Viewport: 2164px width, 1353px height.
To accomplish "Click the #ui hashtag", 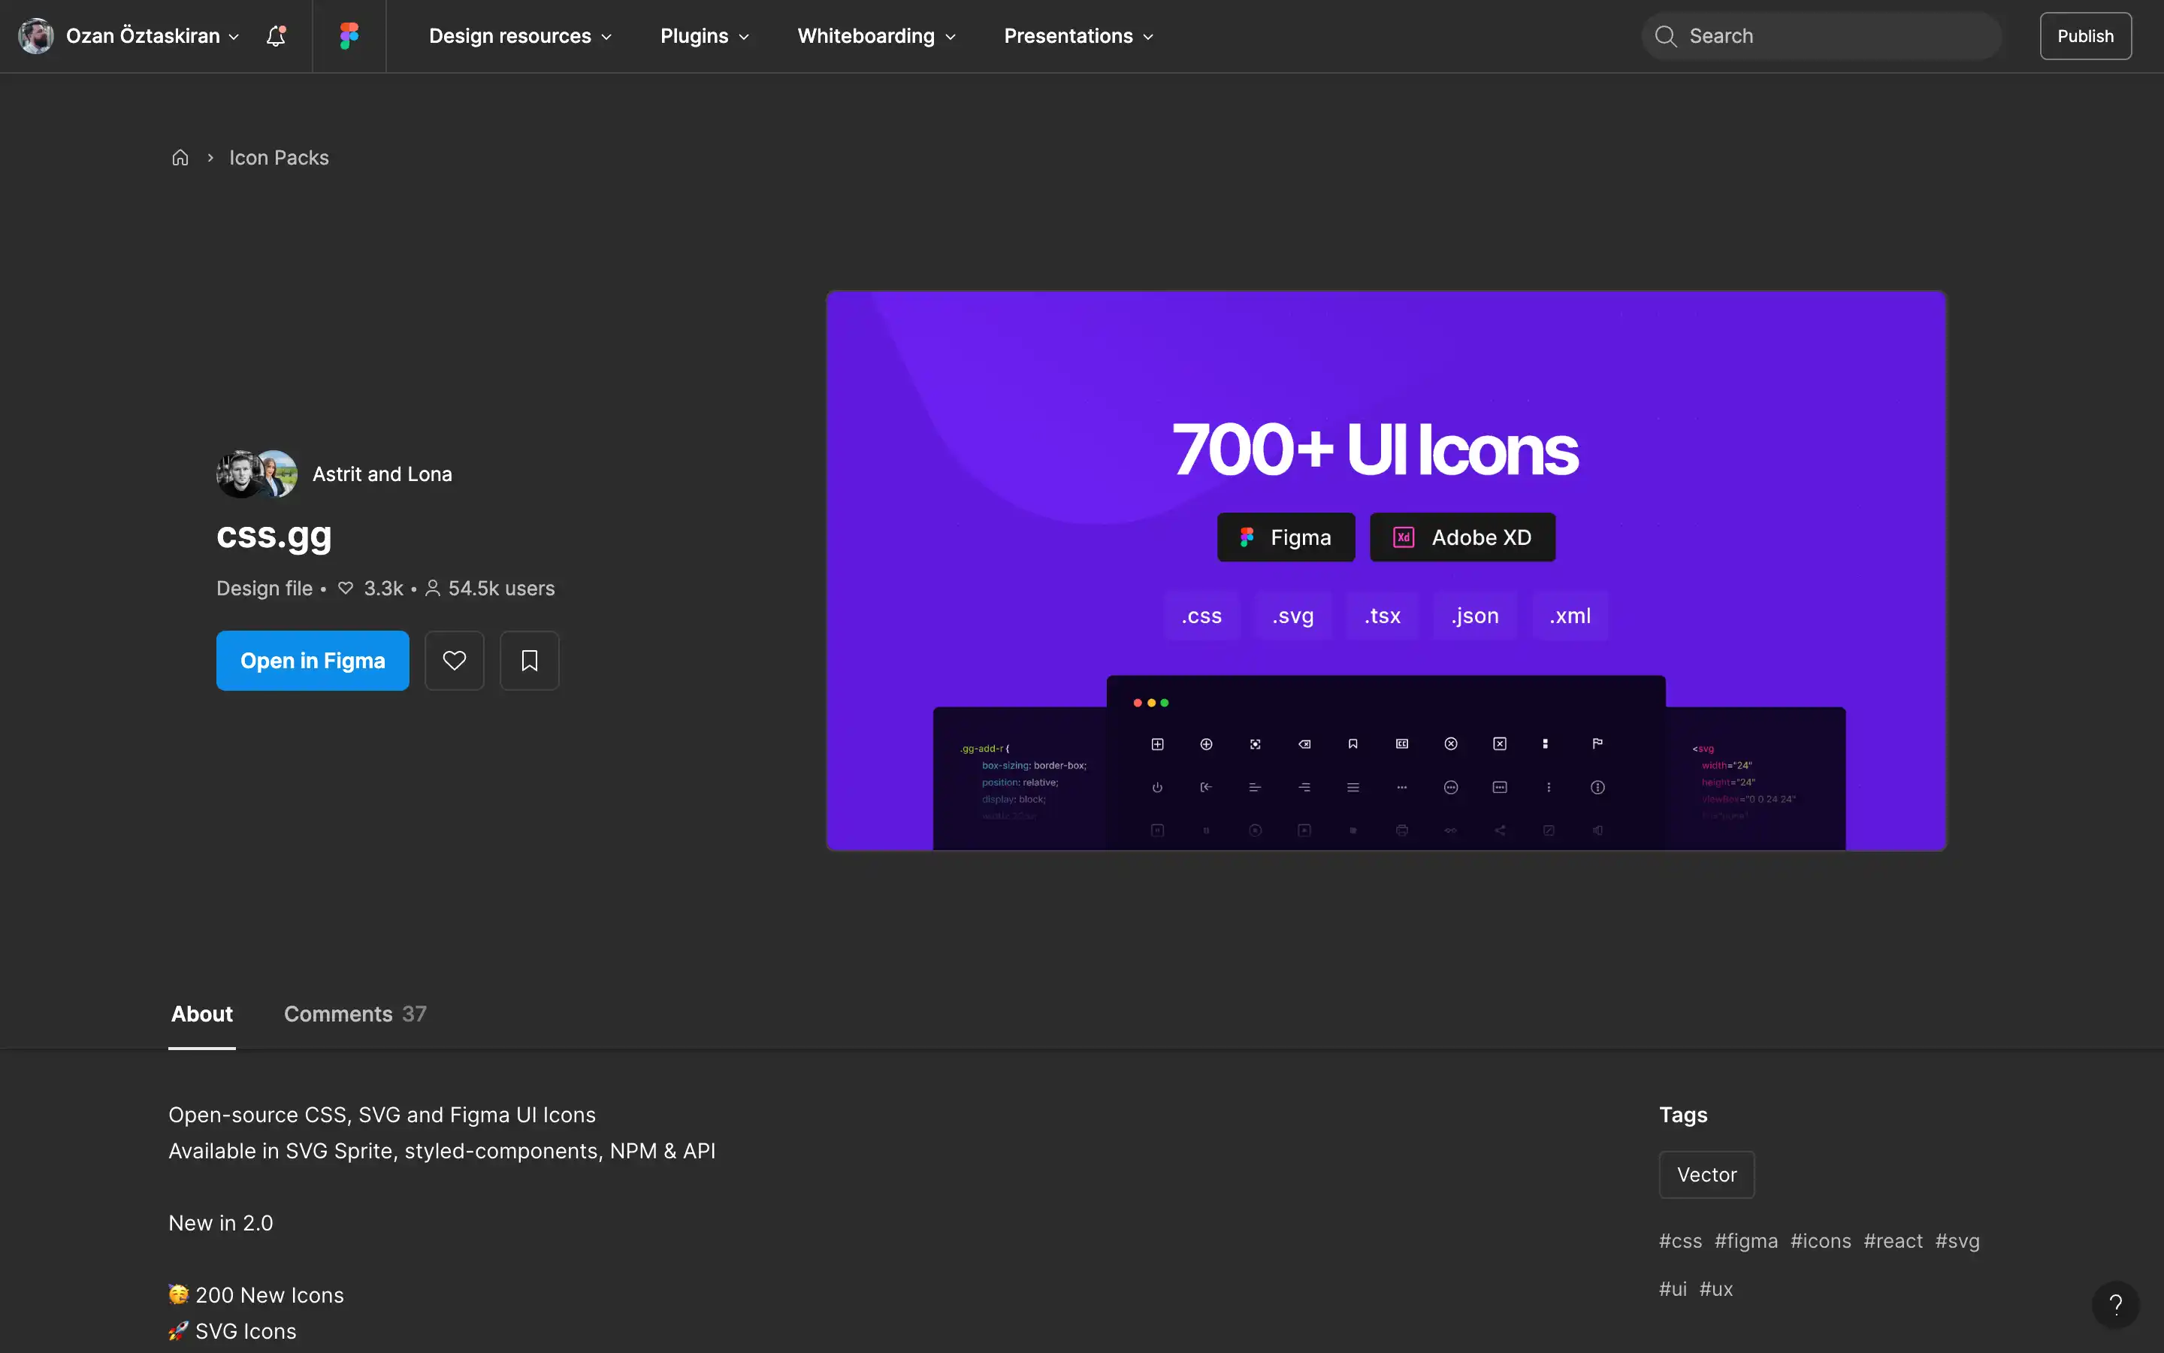I will pos(1673,1289).
